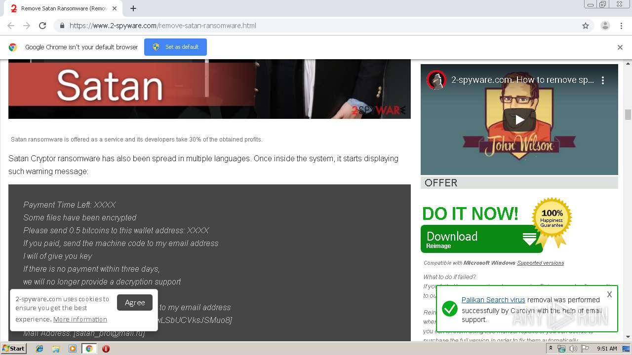
Task: Bookmark this page with the star icon
Action: click(586, 26)
